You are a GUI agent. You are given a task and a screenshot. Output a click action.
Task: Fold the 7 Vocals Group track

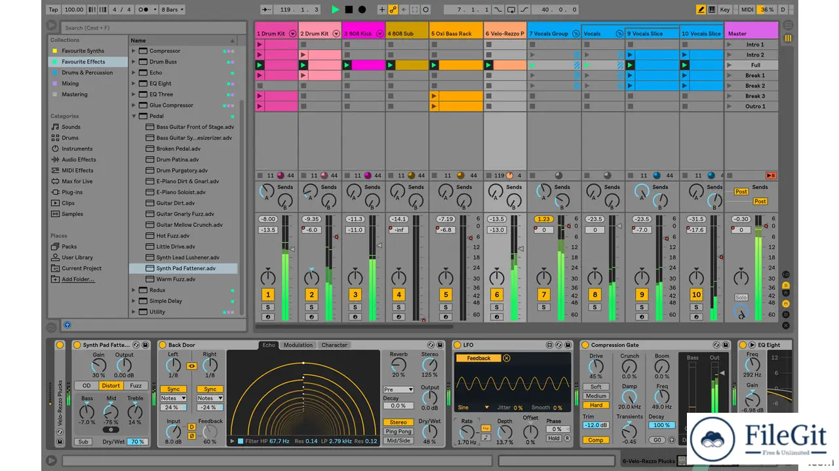576,33
